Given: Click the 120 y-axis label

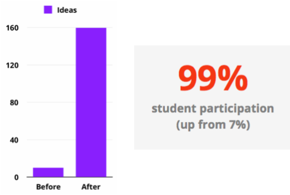Looking at the screenshot, I should (x=12, y=65).
